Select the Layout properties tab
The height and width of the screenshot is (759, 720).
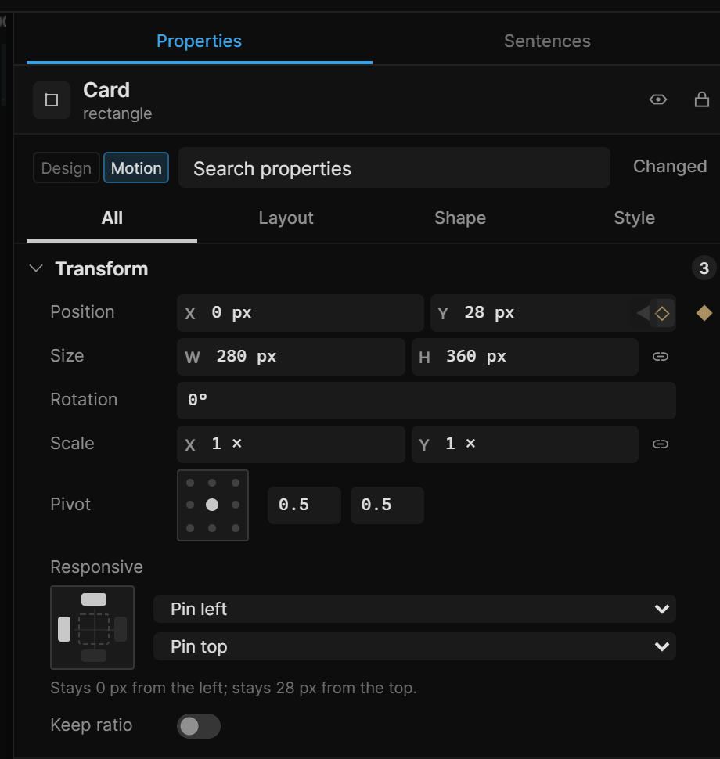286,218
